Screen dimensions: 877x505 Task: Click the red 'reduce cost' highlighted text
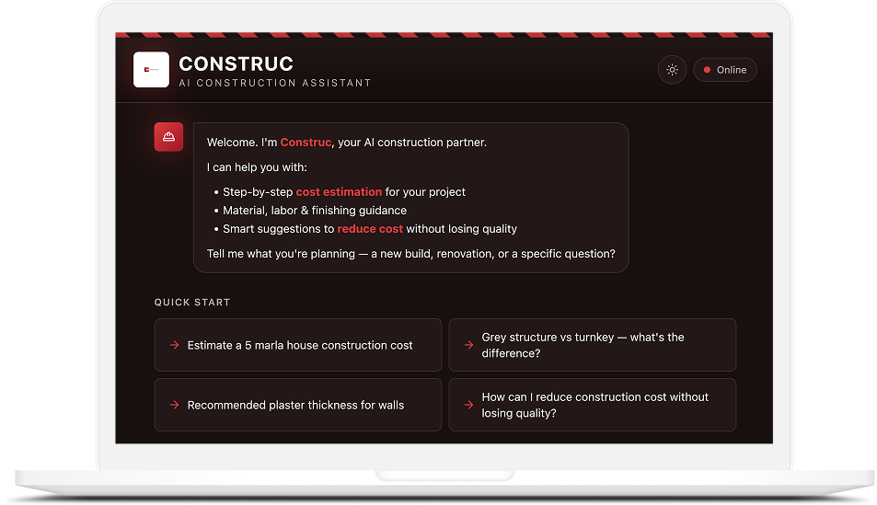point(370,229)
